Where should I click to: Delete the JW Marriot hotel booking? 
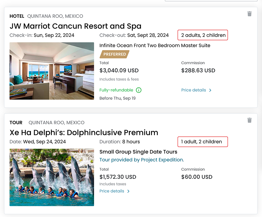(x=249, y=14)
